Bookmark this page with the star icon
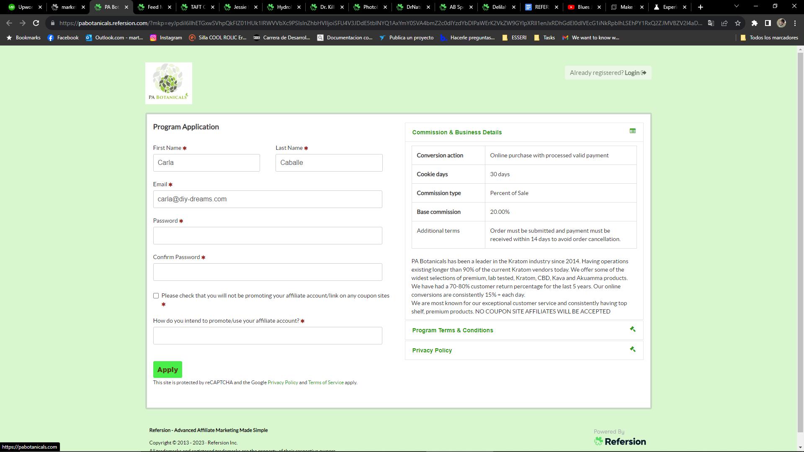The width and height of the screenshot is (804, 452). 738,23
